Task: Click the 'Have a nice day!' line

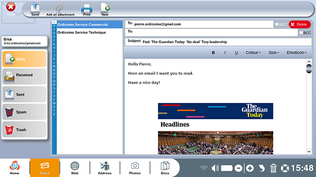Action: (144, 82)
